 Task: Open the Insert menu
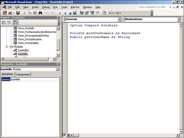click(35, 7)
